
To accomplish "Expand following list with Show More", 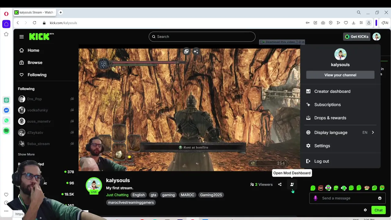I will tap(26, 154).
